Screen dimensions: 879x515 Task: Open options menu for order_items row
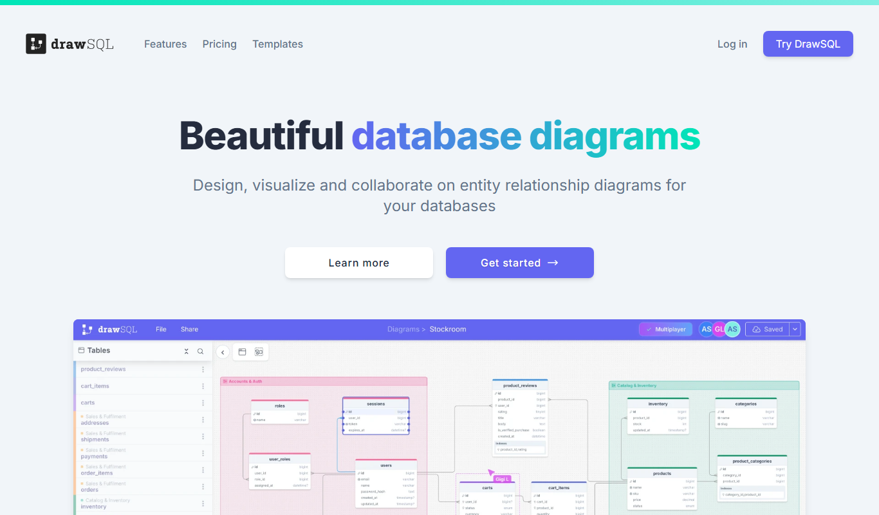pyautogui.click(x=203, y=470)
